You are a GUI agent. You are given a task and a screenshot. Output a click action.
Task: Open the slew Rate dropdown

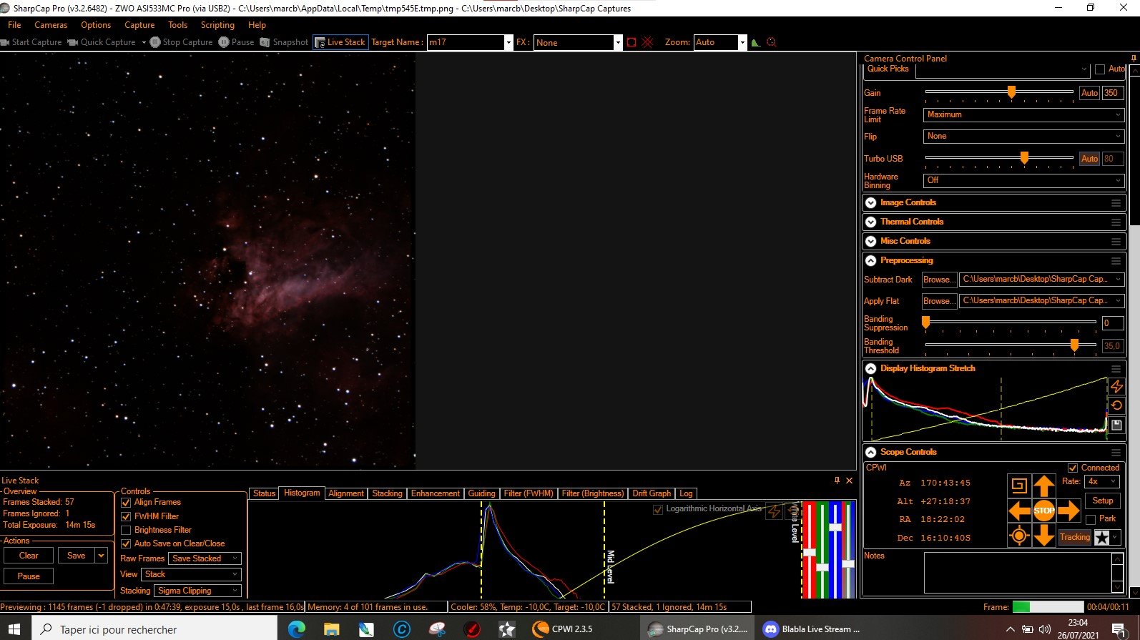[x=1102, y=481]
